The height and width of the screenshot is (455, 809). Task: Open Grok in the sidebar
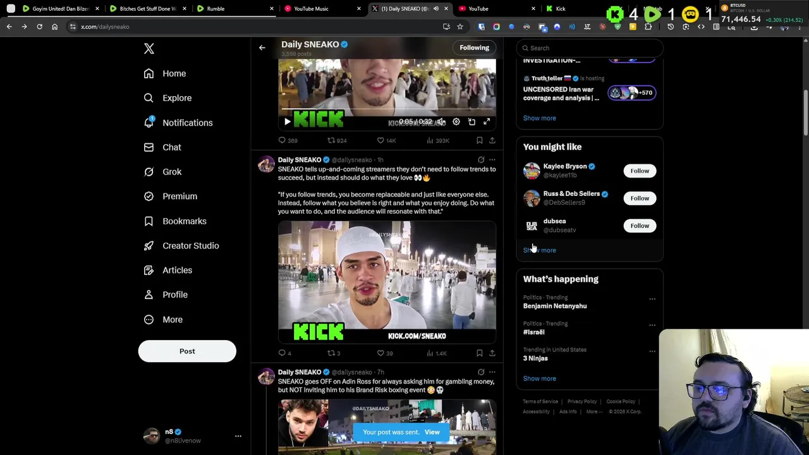pyautogui.click(x=162, y=172)
